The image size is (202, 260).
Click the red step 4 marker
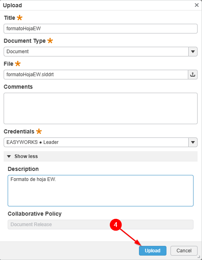pyautogui.click(x=116, y=225)
